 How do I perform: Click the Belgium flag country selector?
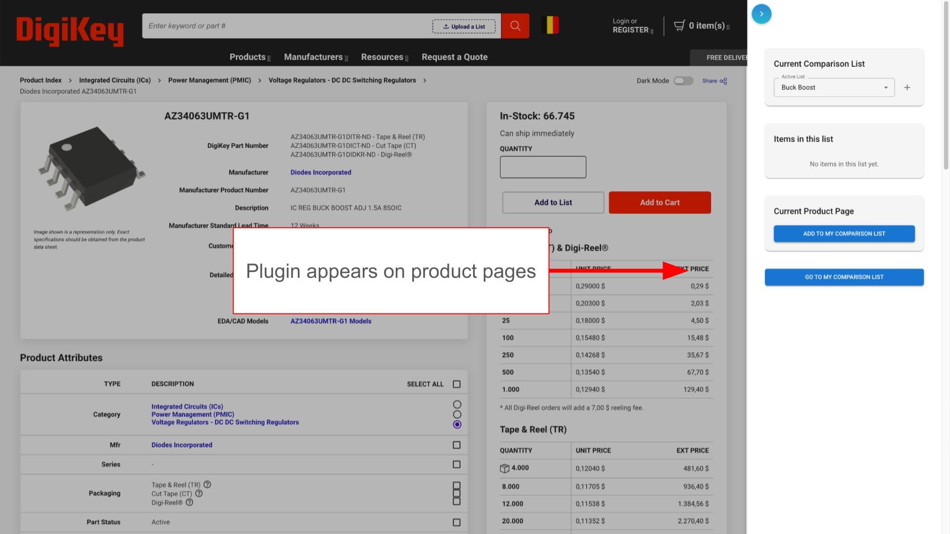pos(550,25)
